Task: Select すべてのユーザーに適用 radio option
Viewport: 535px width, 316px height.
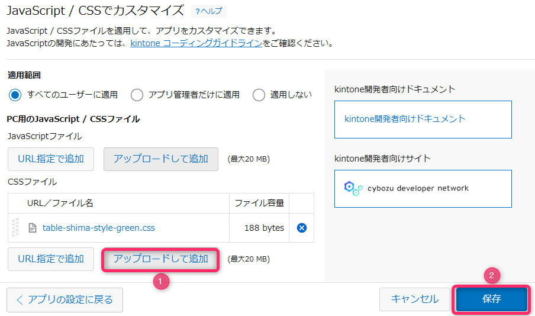Action: click(16, 95)
